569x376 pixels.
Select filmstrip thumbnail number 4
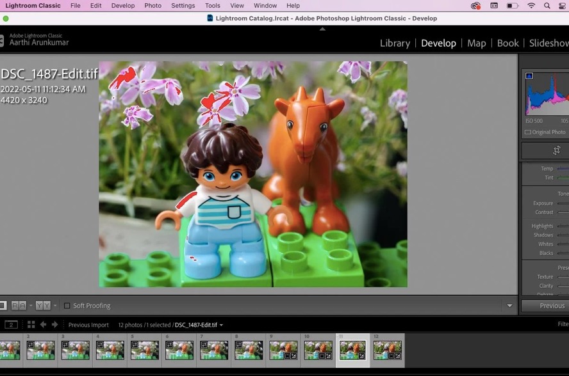coord(110,350)
